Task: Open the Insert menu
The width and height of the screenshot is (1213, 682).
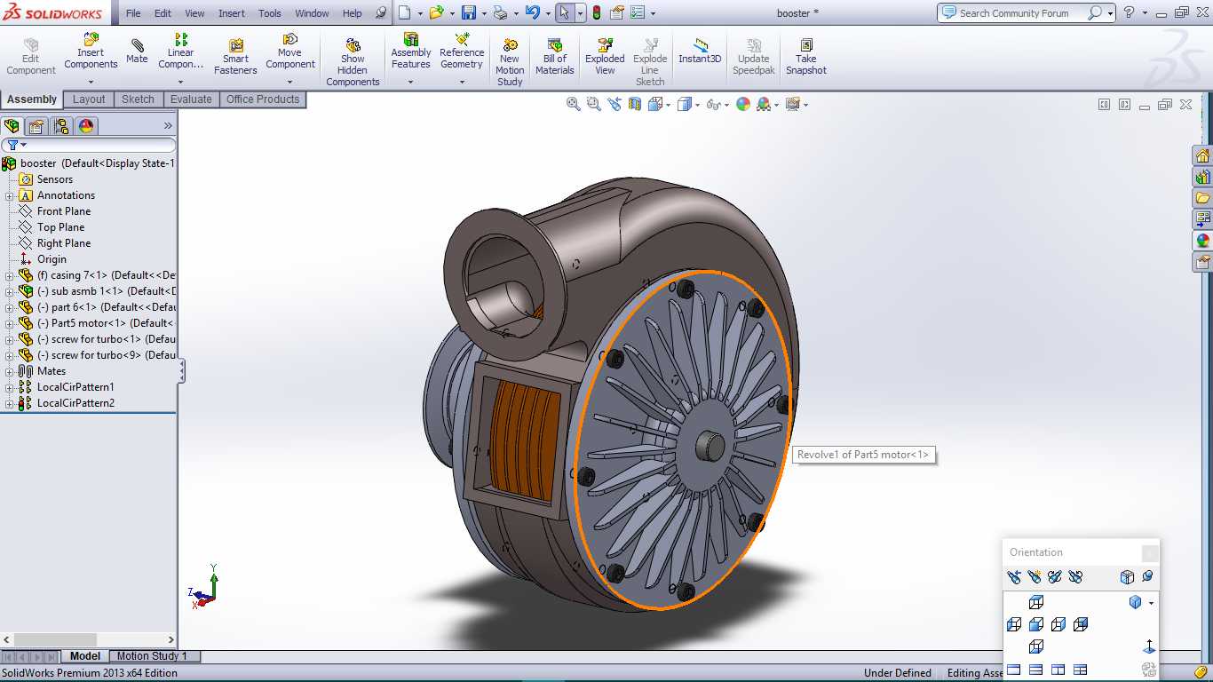Action: [232, 13]
